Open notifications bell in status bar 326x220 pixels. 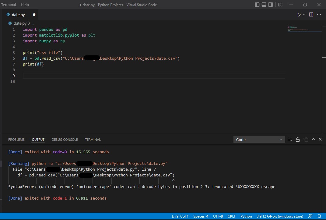point(319,216)
